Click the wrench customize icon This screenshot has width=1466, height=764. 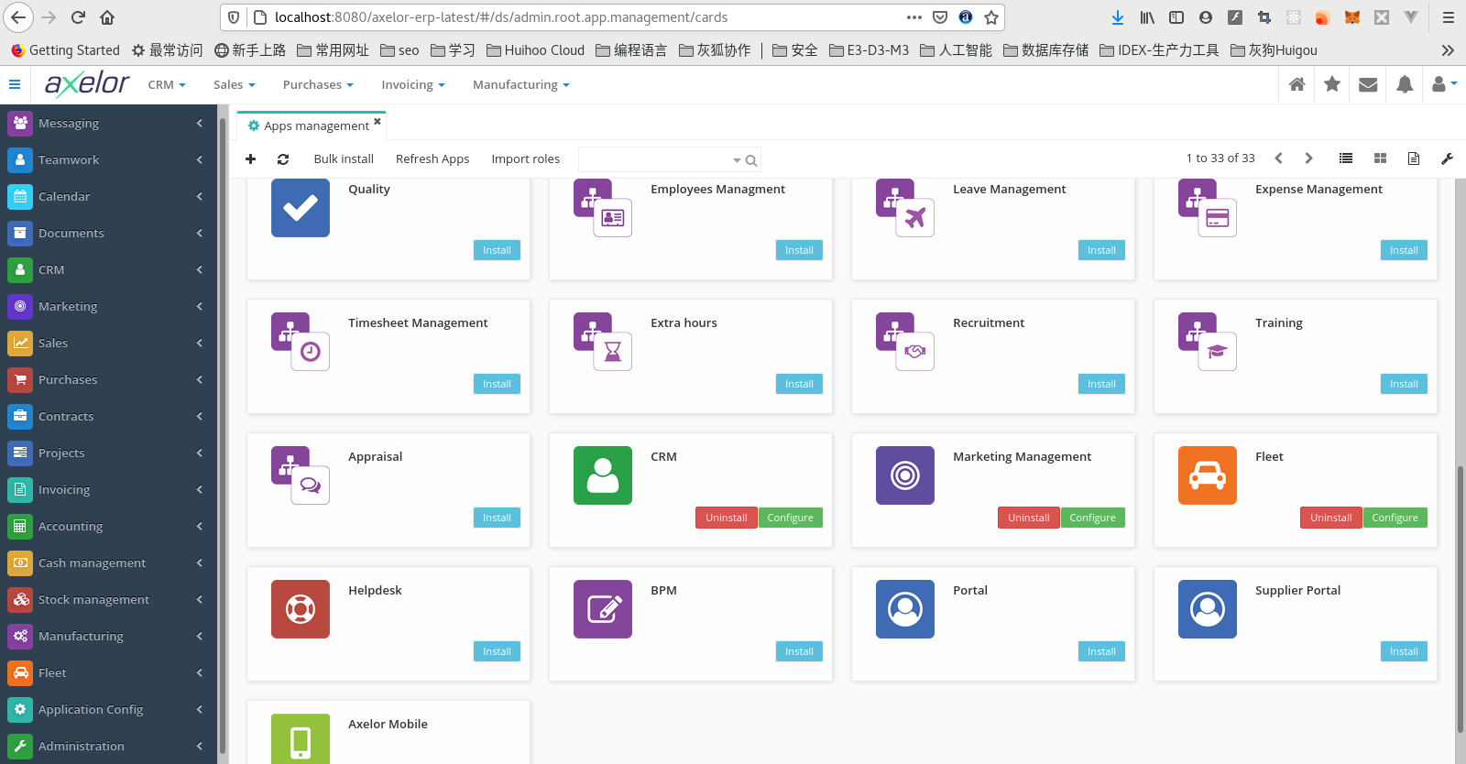(1447, 158)
